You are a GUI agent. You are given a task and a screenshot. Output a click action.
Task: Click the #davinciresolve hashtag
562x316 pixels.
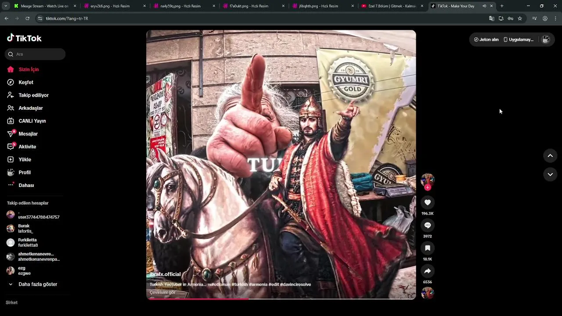tap(295, 284)
